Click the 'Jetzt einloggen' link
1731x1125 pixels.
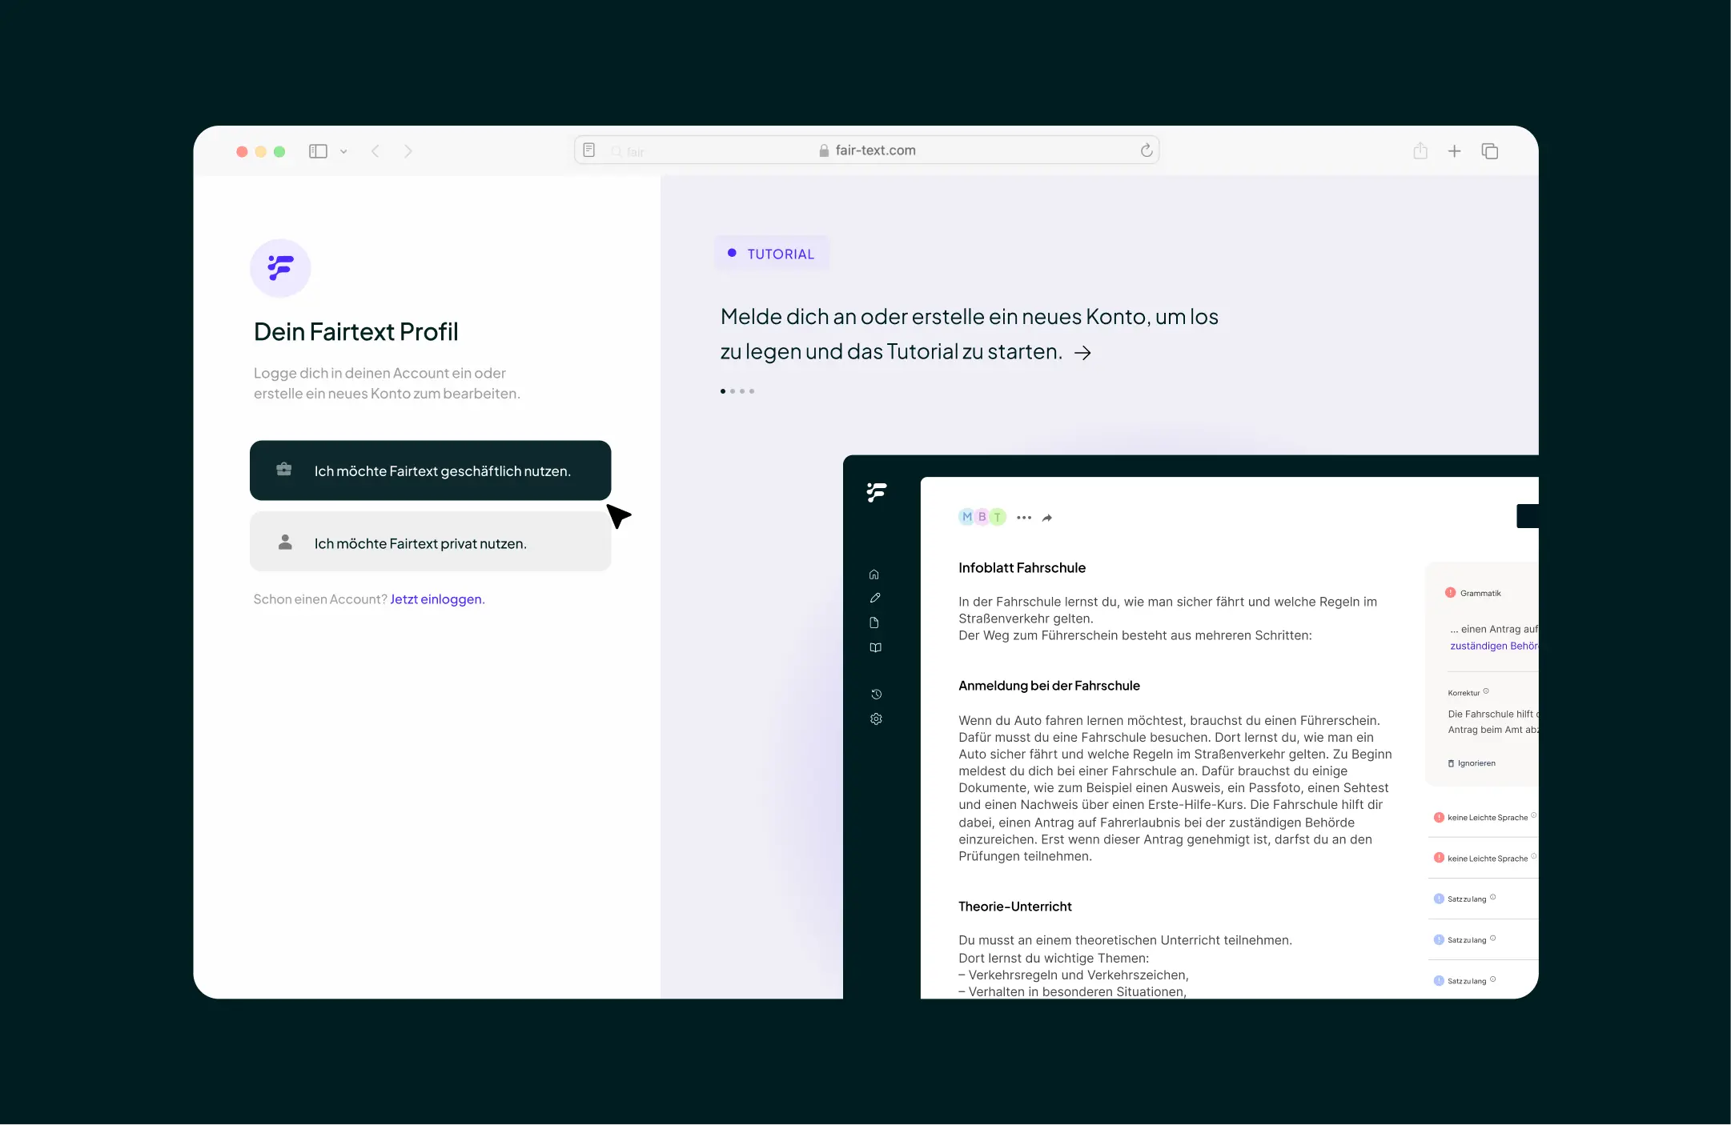tap(437, 599)
